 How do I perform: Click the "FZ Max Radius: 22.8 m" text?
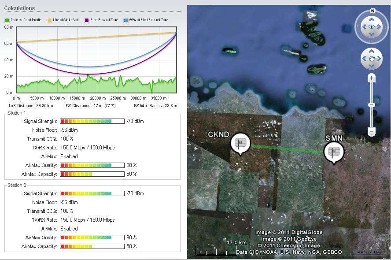point(155,106)
